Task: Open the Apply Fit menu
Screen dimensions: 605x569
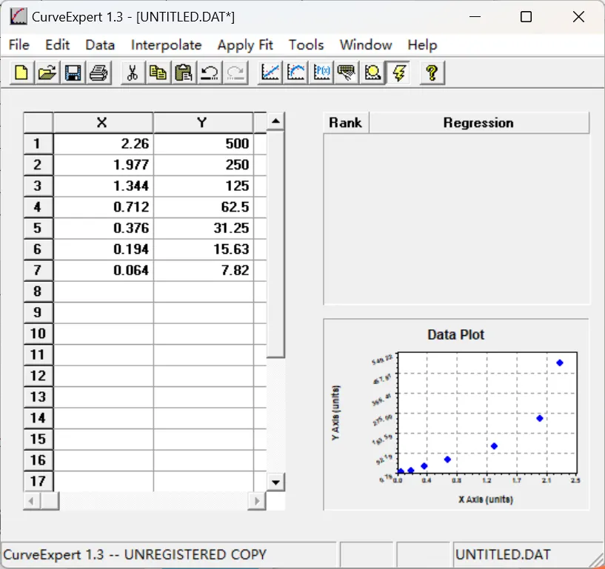Action: click(245, 45)
